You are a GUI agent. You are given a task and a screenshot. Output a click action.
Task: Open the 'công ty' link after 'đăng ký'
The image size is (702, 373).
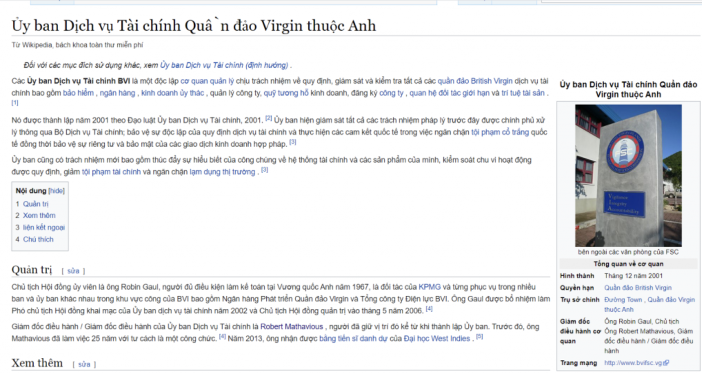(391, 93)
